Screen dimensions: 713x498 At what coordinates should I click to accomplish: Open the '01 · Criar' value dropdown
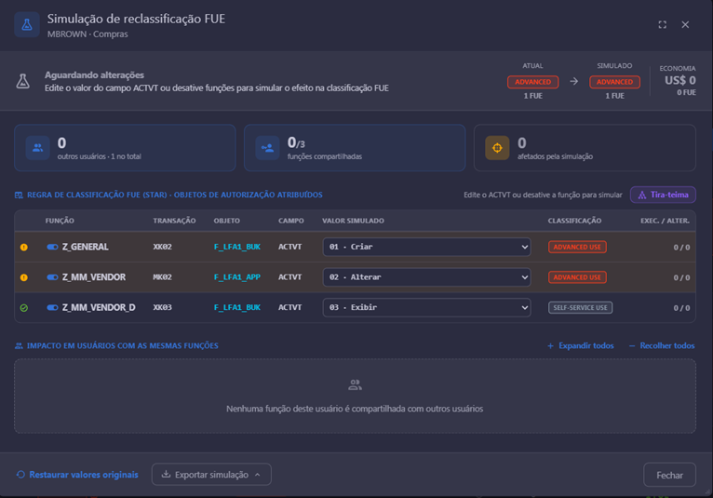(x=426, y=247)
